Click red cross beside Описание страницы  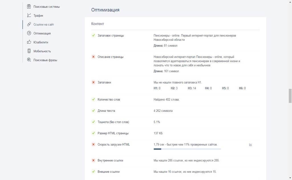[93, 57]
